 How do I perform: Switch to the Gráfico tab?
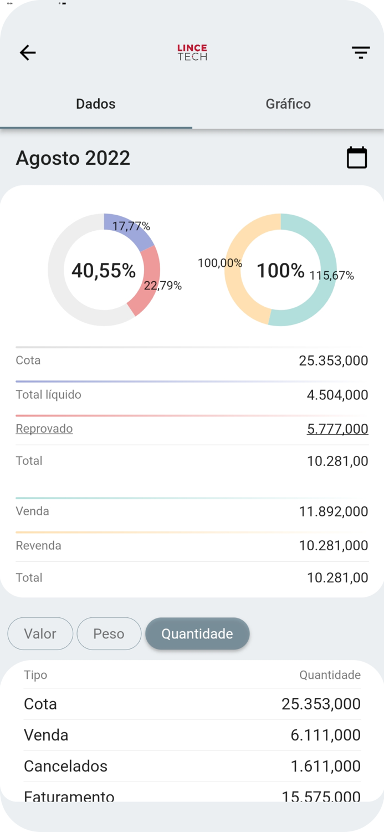pyautogui.click(x=288, y=104)
